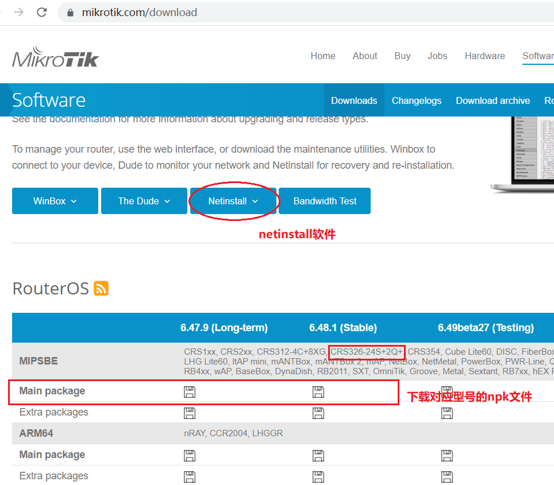Click the MikroTik logo
Viewport: 554px width, 485px height.
point(56,57)
